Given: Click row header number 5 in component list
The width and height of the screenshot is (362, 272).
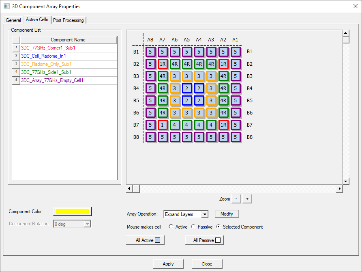Looking at the screenshot, I should [x=16, y=80].
